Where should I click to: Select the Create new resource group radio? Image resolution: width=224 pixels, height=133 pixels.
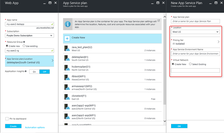[7, 46]
